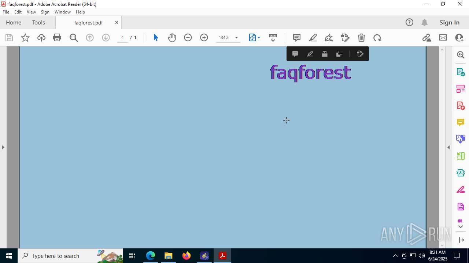Click the Delete trash icon
The width and height of the screenshot is (469, 263).
coord(361,38)
